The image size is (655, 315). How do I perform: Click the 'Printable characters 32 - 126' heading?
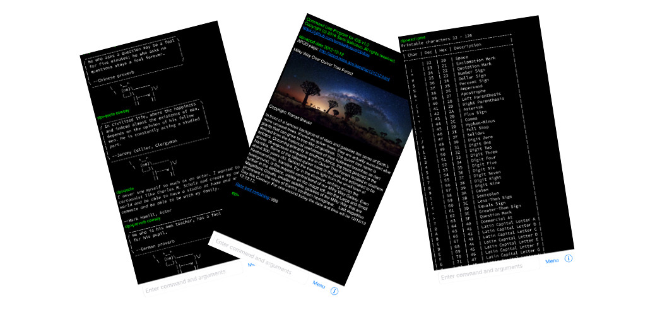pyautogui.click(x=437, y=40)
